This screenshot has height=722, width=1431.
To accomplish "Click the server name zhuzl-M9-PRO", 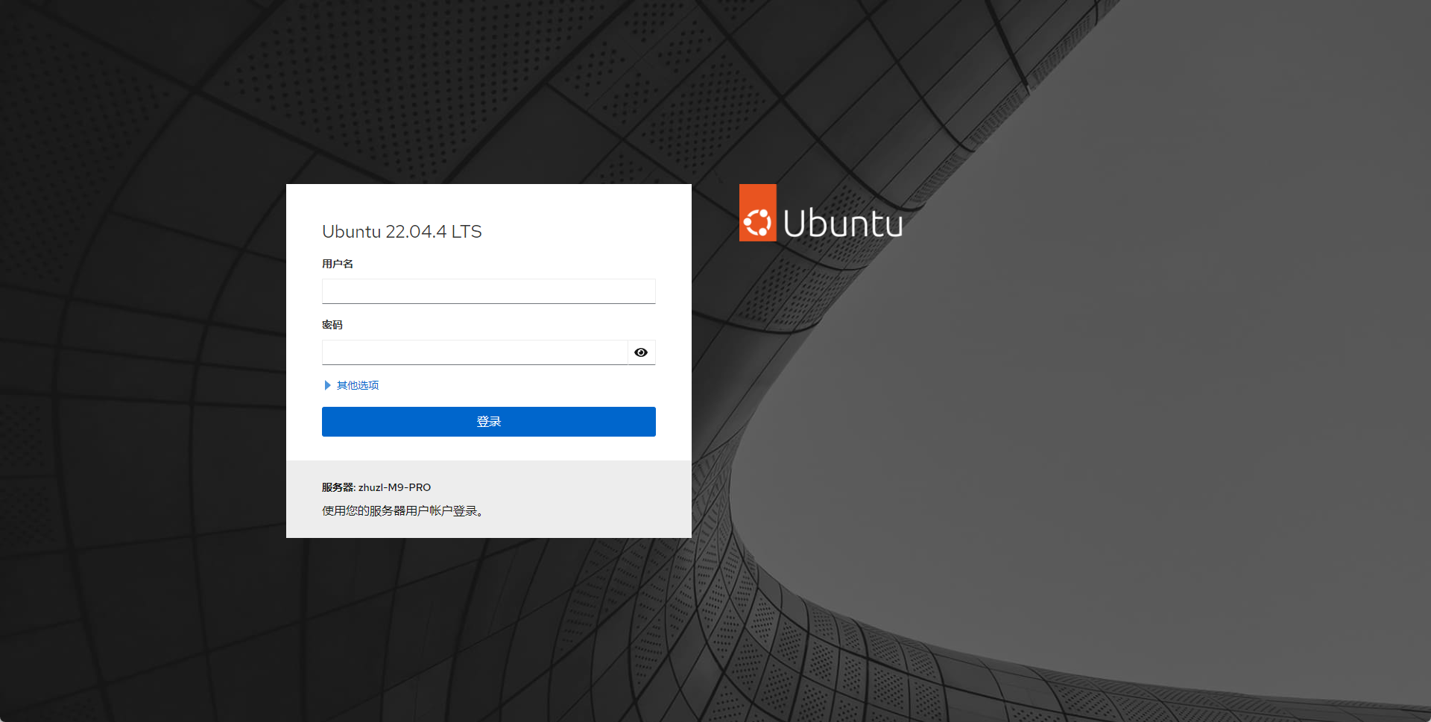I will click(394, 487).
